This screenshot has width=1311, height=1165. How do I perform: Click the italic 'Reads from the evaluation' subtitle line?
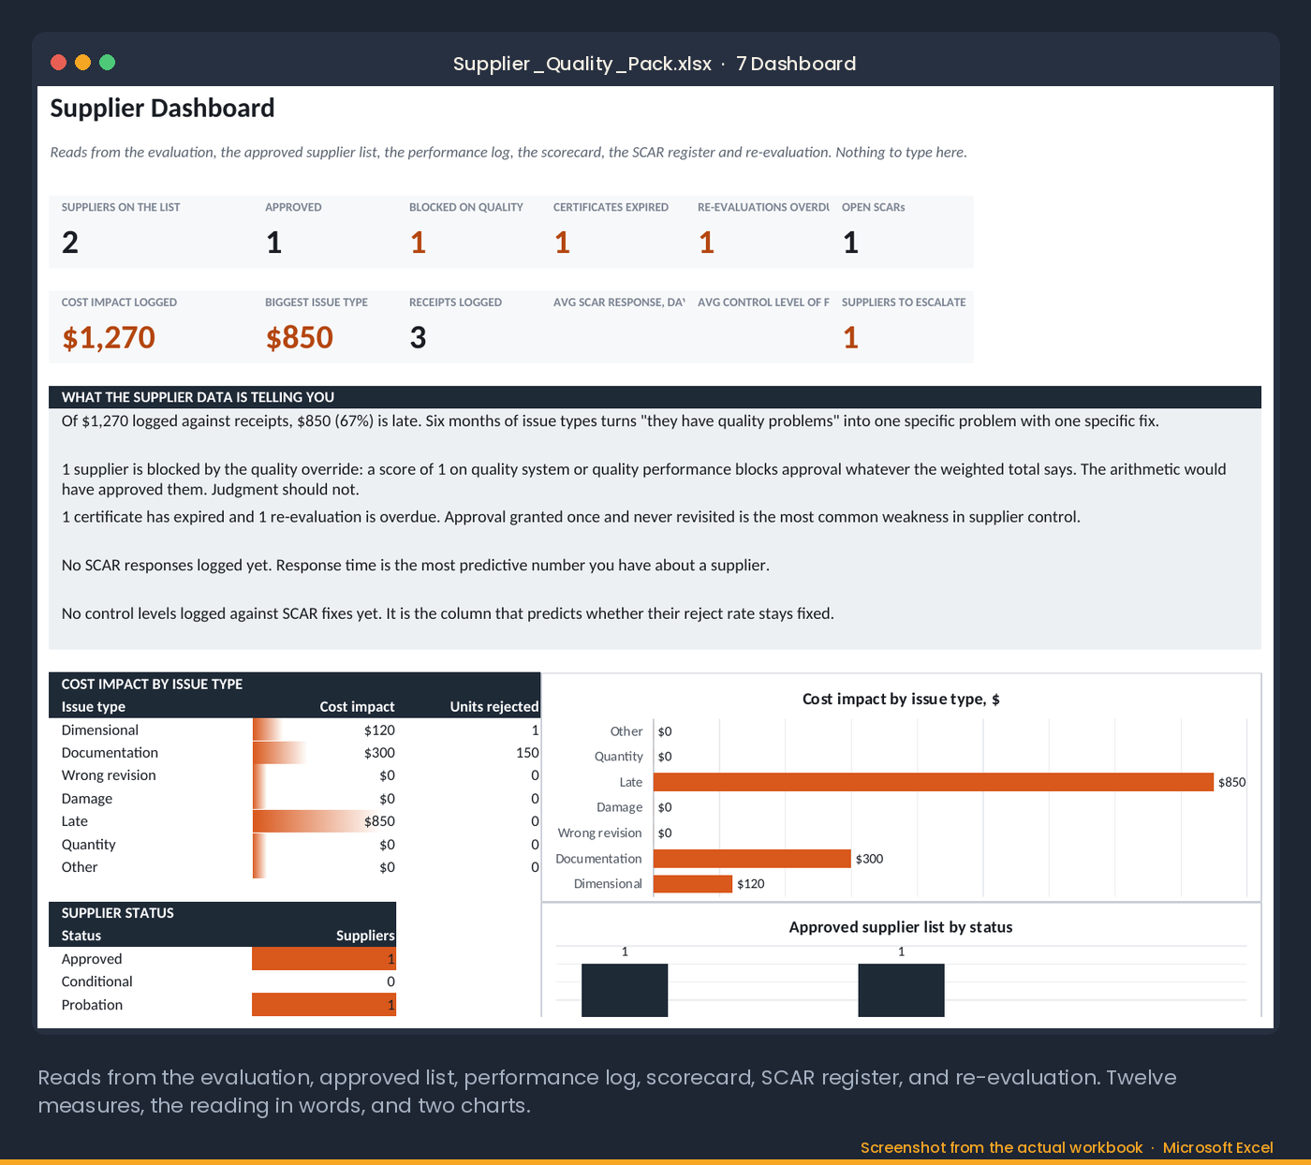pos(508,152)
